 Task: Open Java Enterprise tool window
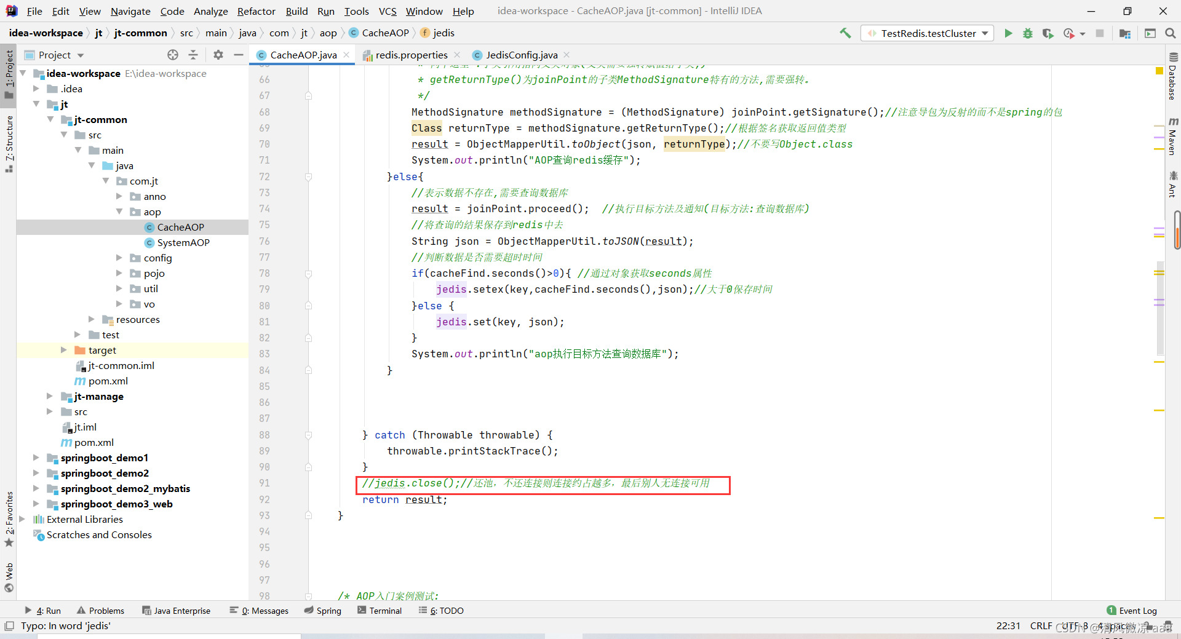point(177,611)
